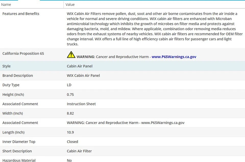Click the WARNING Associated Comment plain text value

point(126,123)
